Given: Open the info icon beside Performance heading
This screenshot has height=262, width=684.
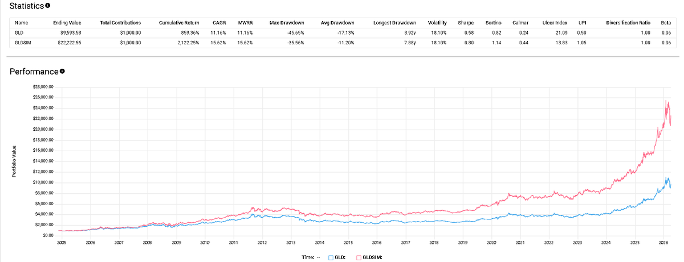Looking at the screenshot, I should [x=62, y=72].
